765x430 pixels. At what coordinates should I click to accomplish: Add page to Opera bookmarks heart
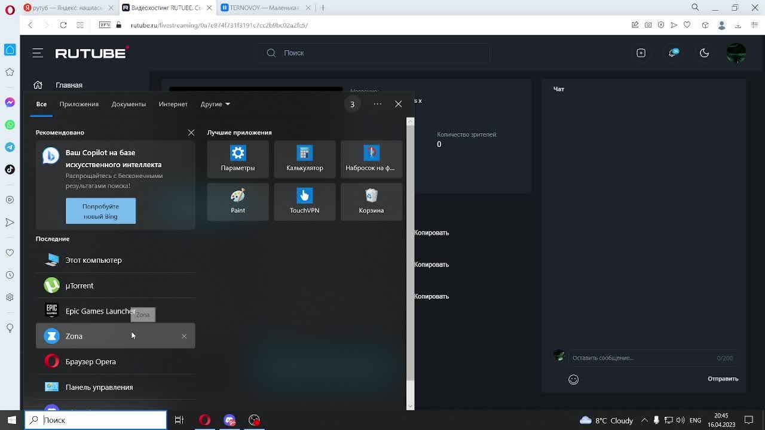tap(687, 25)
